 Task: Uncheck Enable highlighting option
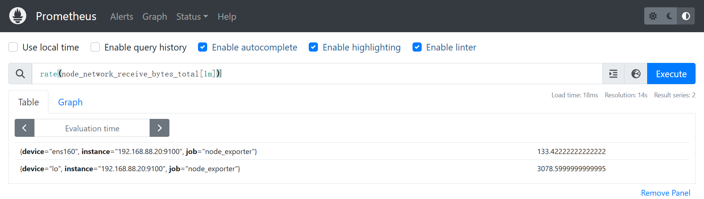pyautogui.click(x=313, y=47)
